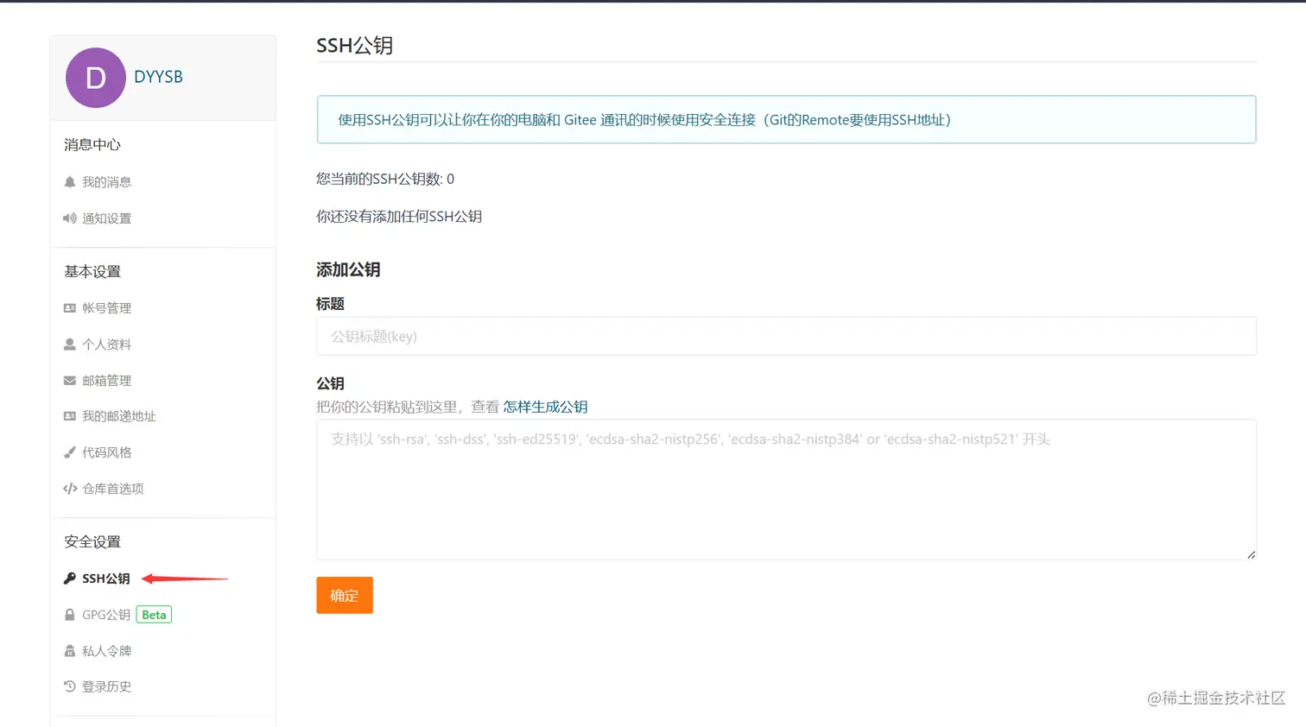
Task: Click the bell icon beside 我的消息
Action: click(70, 182)
